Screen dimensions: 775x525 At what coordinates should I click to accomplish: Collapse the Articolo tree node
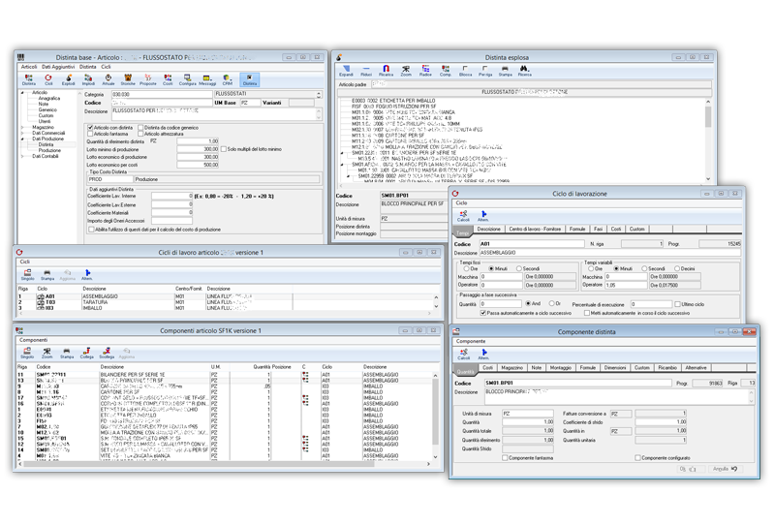(22, 92)
